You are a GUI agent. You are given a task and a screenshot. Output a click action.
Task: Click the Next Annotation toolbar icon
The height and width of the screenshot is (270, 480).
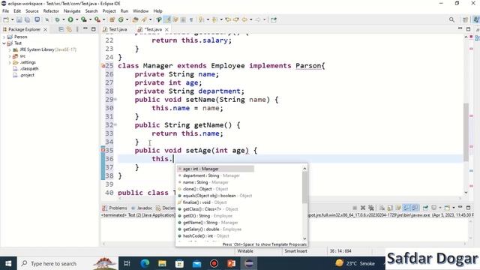(201, 19)
